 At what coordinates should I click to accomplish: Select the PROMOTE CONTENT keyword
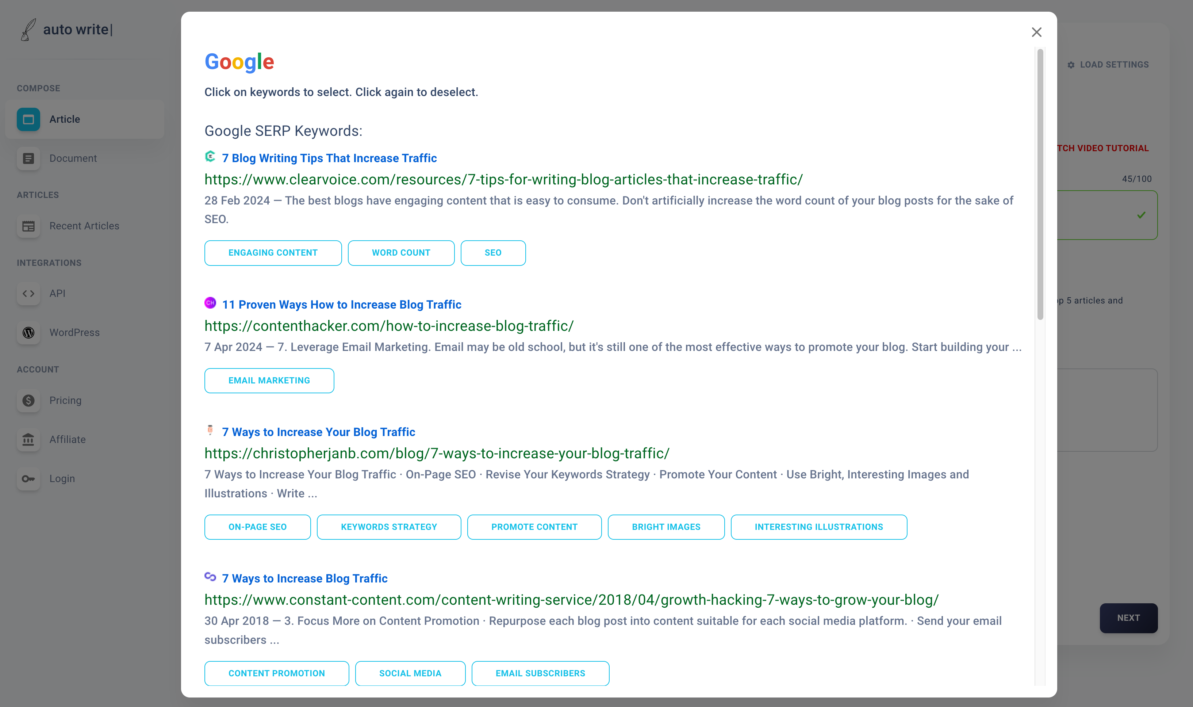pos(534,527)
